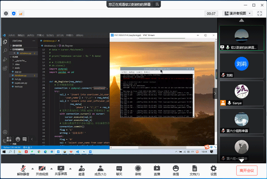Click the Live stream (直播) icon
The width and height of the screenshot is (267, 179).
click(x=157, y=168)
